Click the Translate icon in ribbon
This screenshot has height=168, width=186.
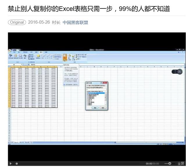click(25, 56)
